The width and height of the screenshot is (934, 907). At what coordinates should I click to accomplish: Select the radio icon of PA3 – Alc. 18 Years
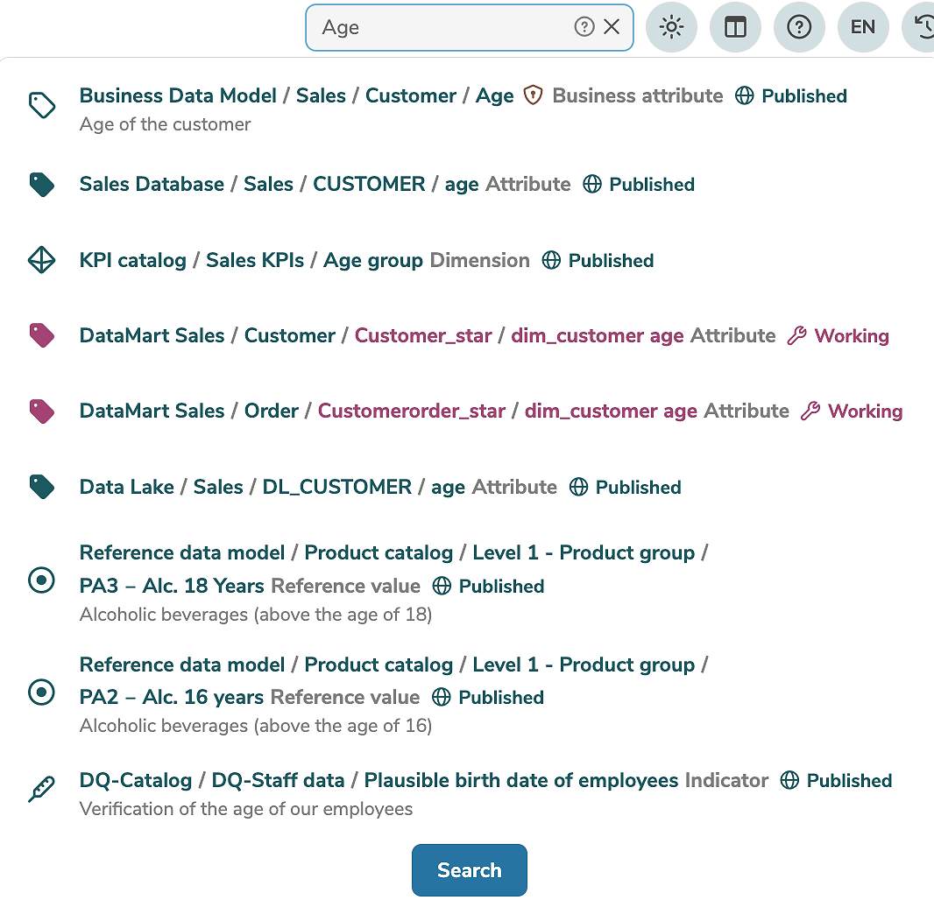coord(41,580)
